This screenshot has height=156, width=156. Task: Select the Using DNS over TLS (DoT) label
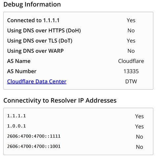point(40,41)
